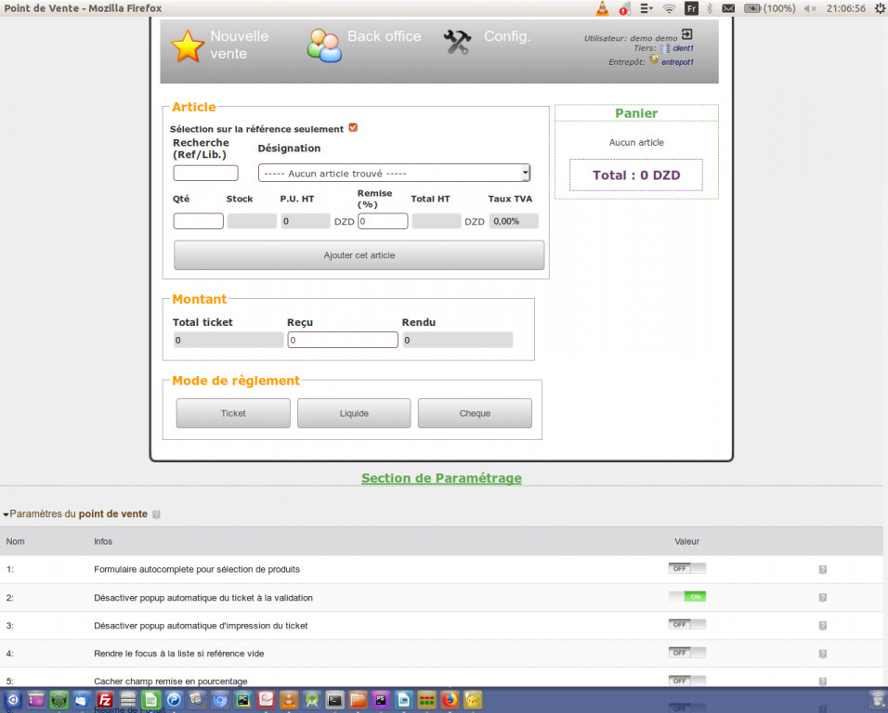Viewport: 888px width, 713px height.
Task: Open Back office via people icon
Action: [324, 45]
